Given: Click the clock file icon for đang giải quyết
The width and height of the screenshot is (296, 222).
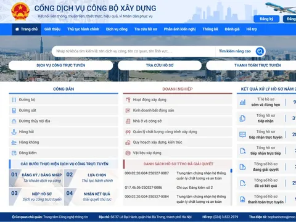Looking at the screenshot, I should pos(242,167).
